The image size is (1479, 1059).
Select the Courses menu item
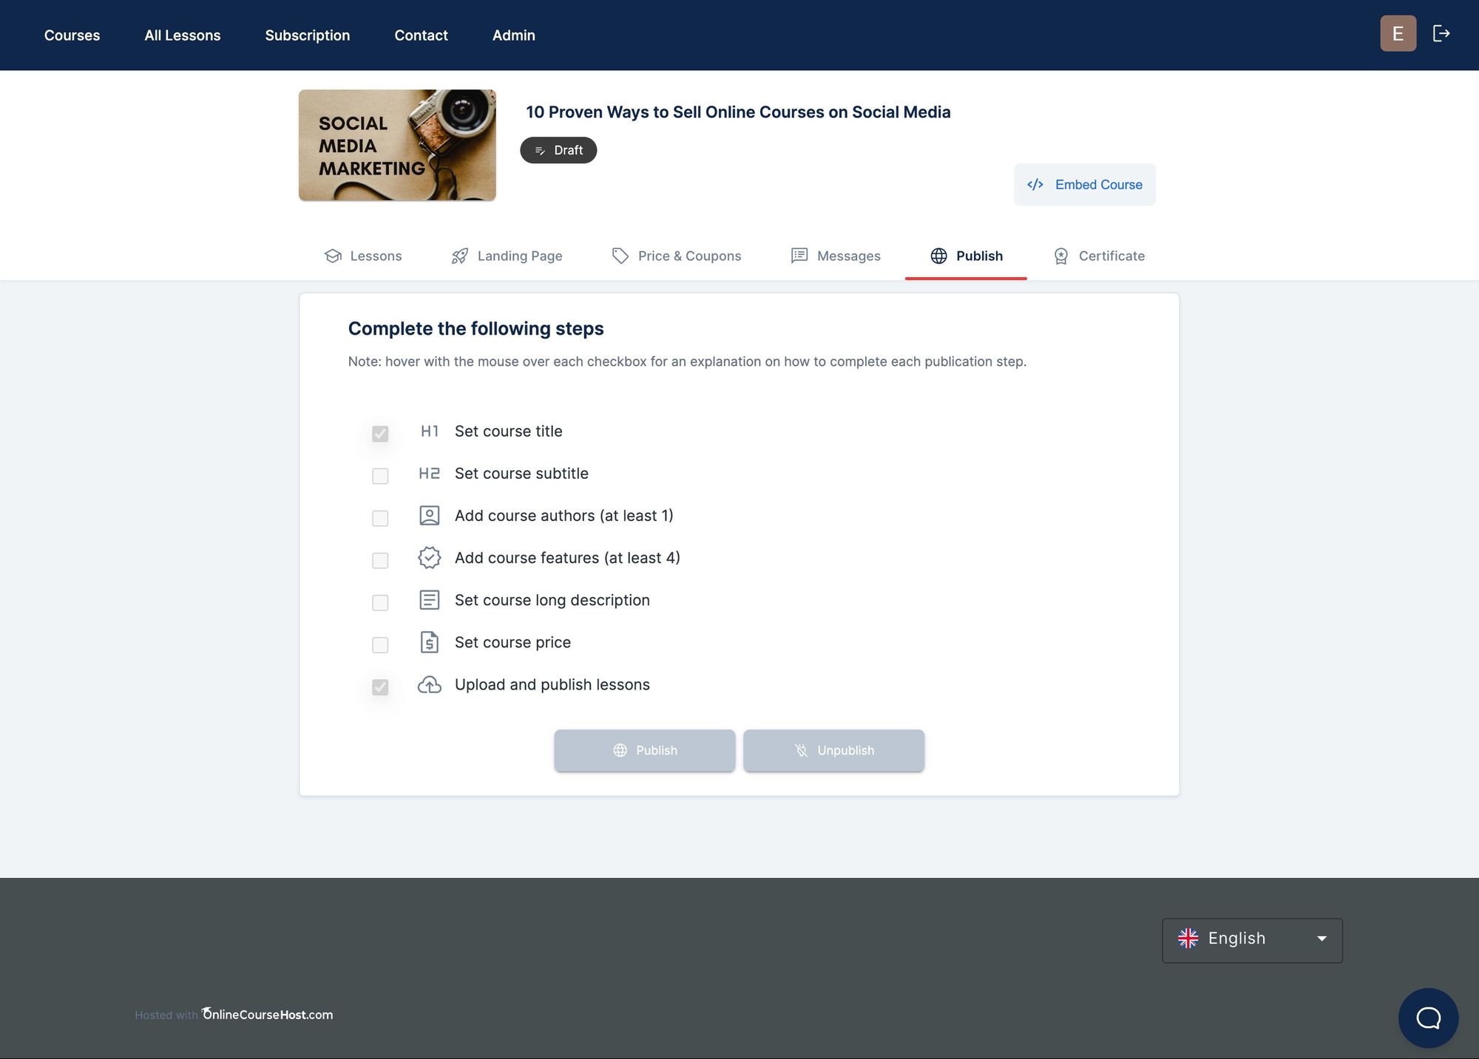tap(72, 35)
